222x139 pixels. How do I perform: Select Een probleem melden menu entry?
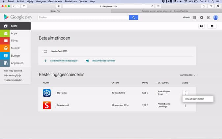pyautogui.click(x=198, y=99)
